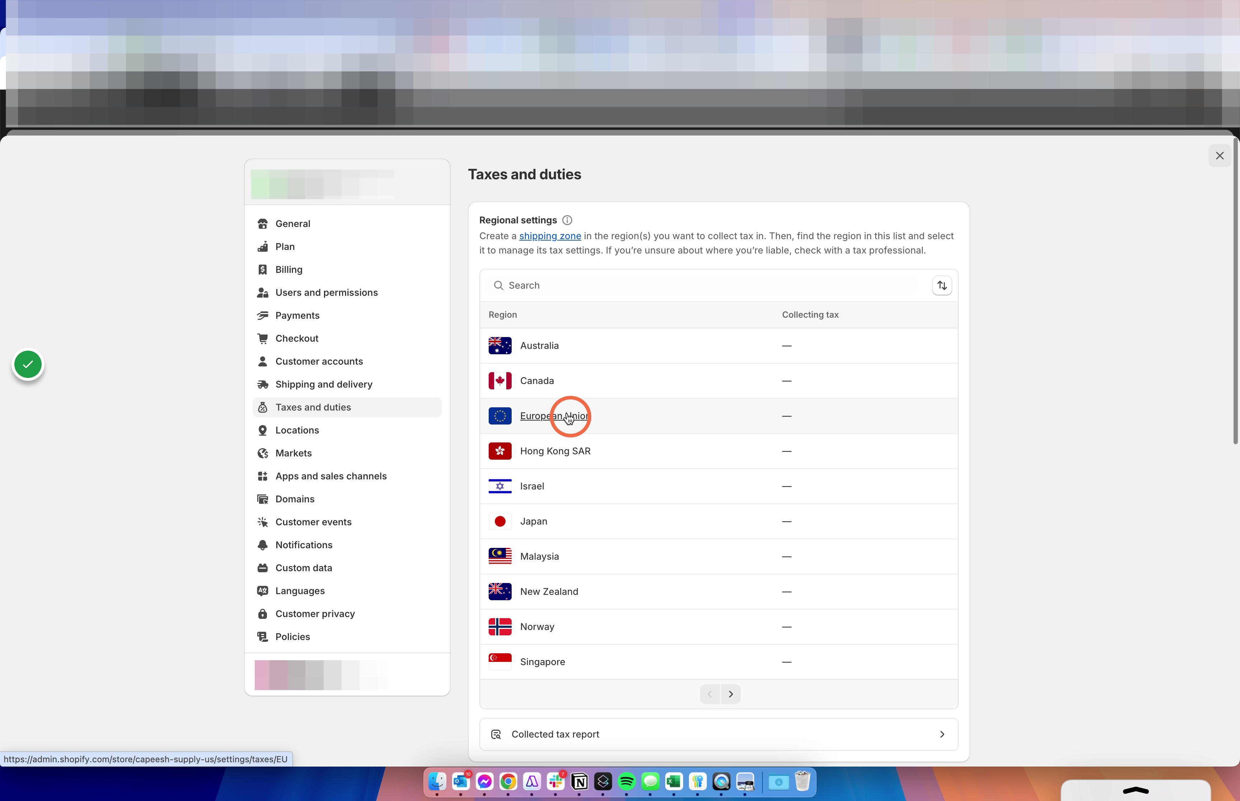This screenshot has width=1240, height=801.
Task: Open the Hong Kong SAR row
Action: pos(719,451)
